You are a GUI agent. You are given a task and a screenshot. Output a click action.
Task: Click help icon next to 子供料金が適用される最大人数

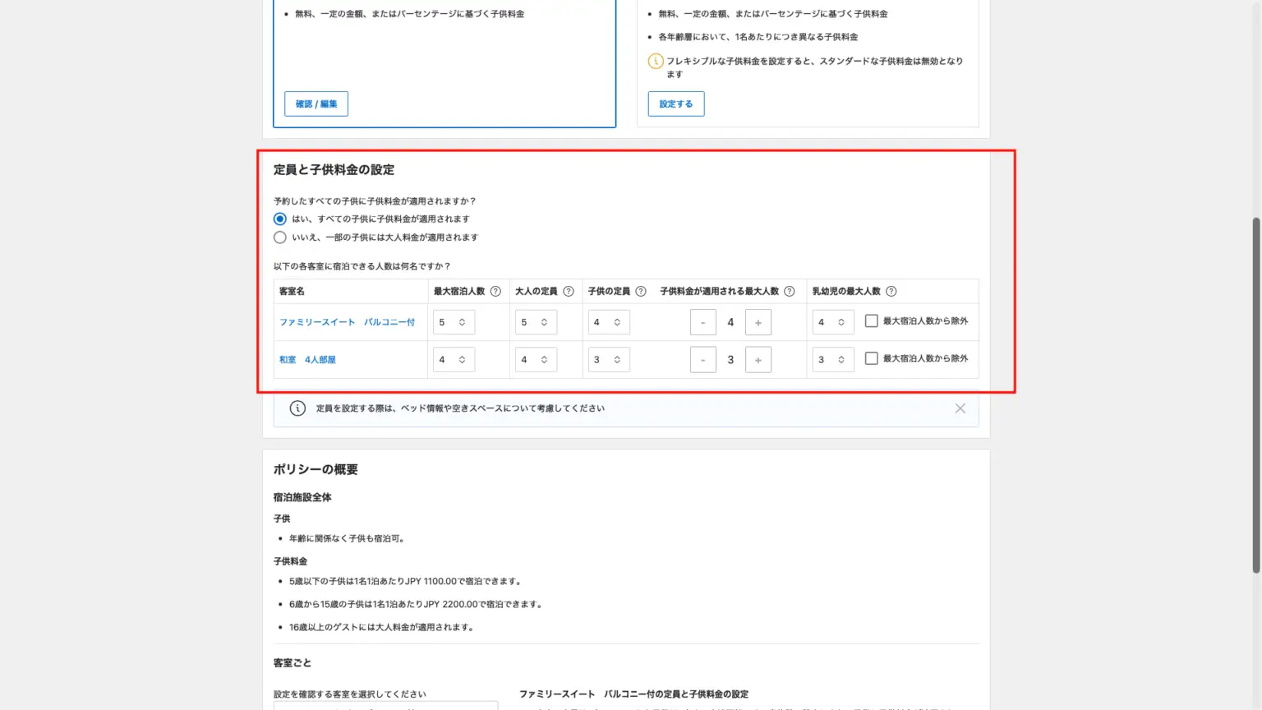(790, 291)
